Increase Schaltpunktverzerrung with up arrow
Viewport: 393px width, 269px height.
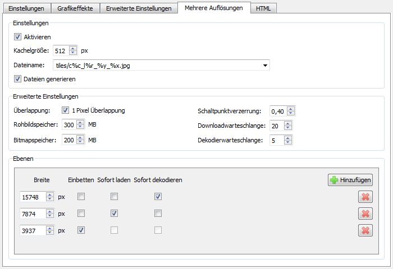290,109
